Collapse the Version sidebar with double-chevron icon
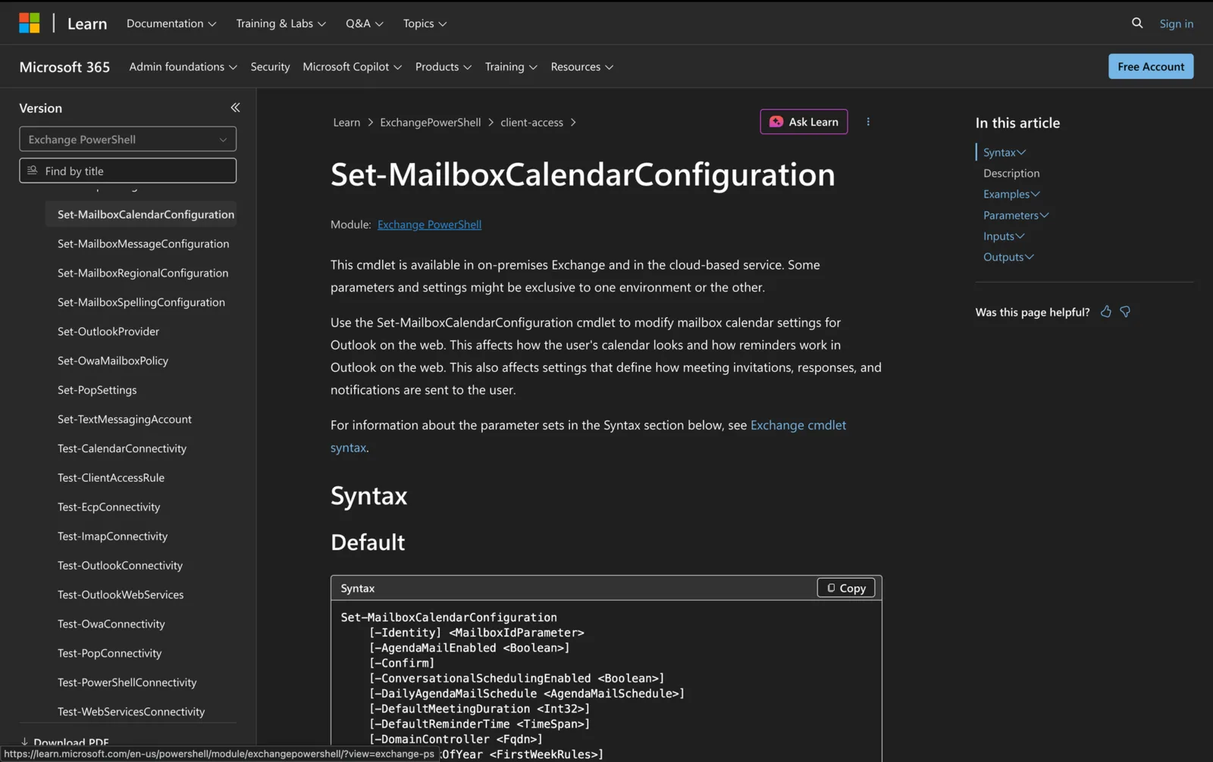The height and width of the screenshot is (762, 1213). [235, 108]
